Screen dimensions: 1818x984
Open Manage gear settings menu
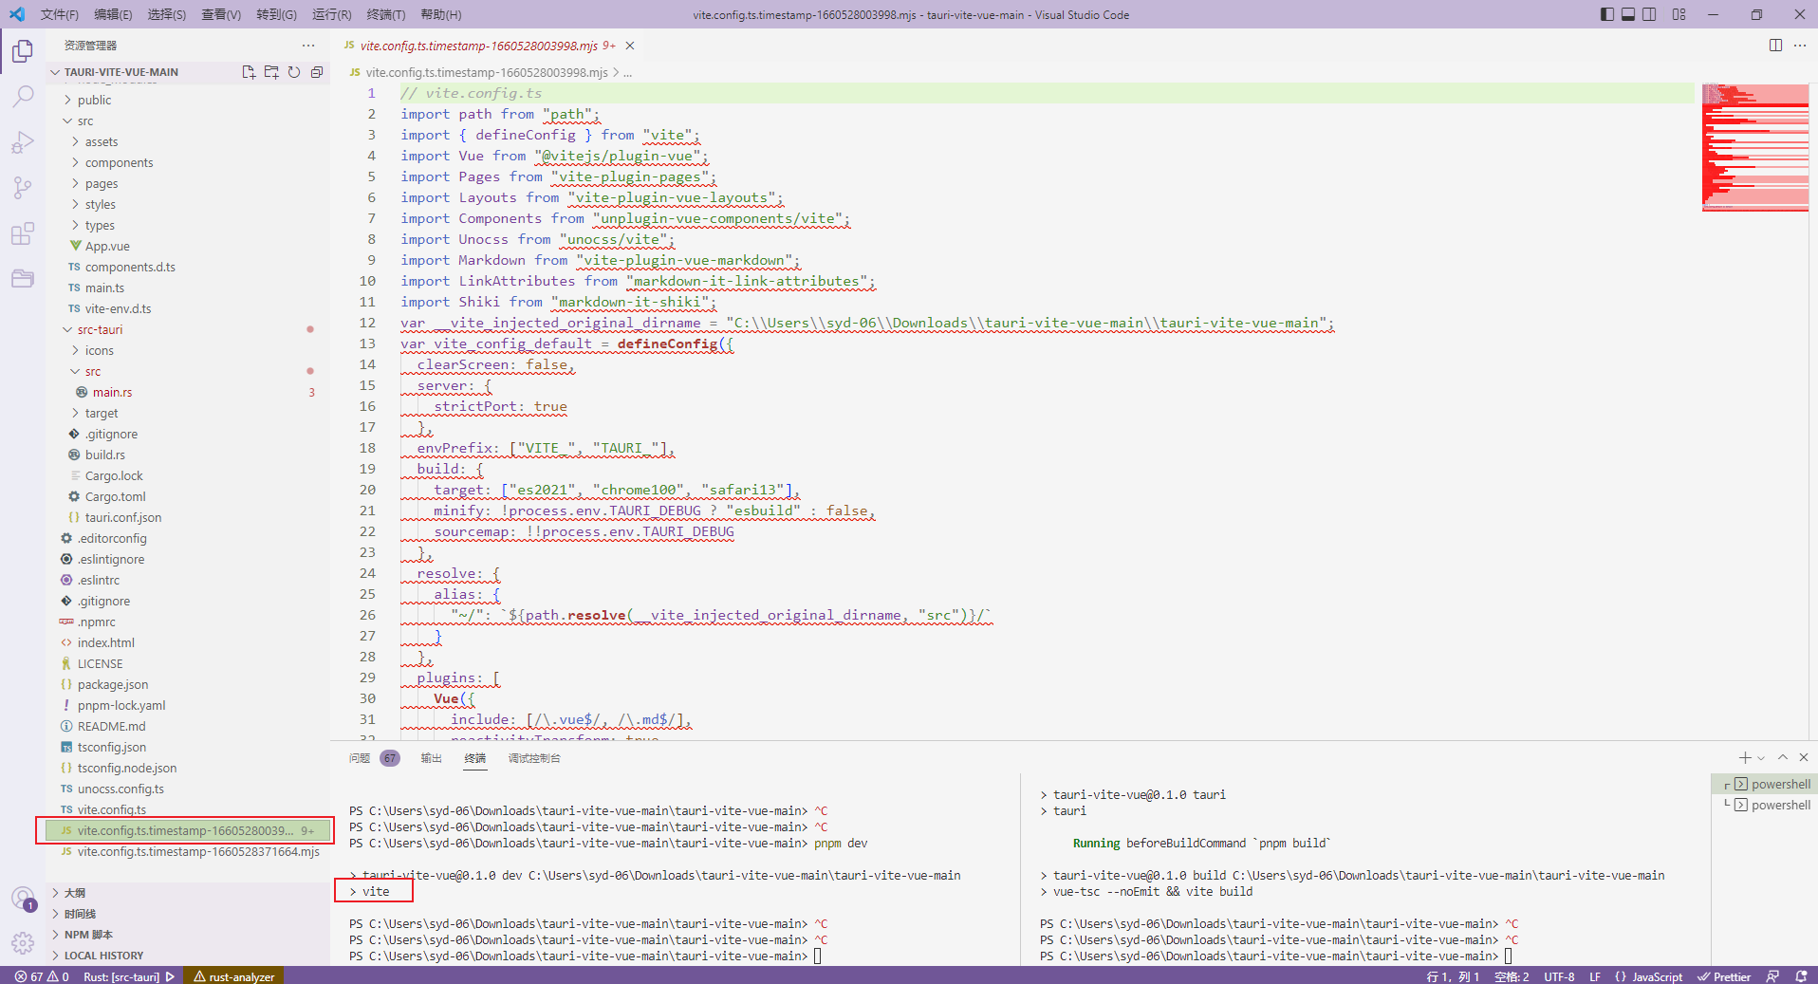click(x=23, y=942)
